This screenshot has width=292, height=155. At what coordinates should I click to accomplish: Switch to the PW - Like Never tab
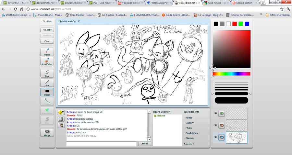(x=102, y=3)
